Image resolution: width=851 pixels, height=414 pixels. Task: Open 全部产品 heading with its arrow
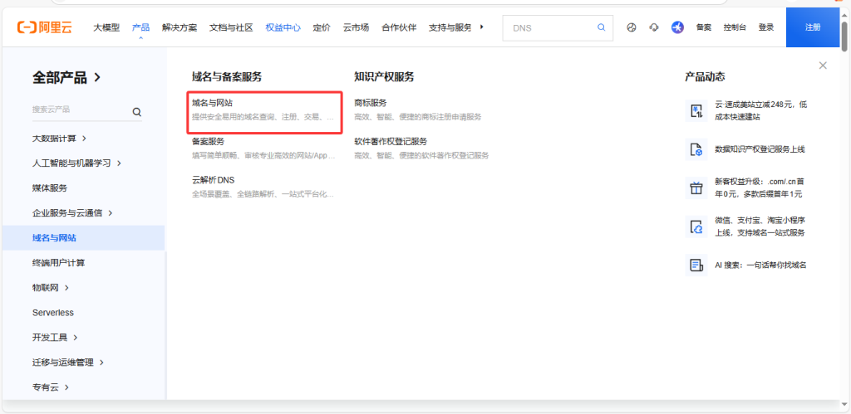[66, 77]
